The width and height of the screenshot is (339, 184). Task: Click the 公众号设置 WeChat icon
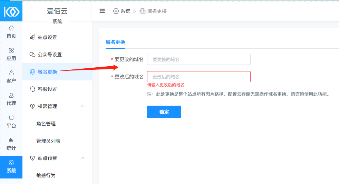[32, 55]
